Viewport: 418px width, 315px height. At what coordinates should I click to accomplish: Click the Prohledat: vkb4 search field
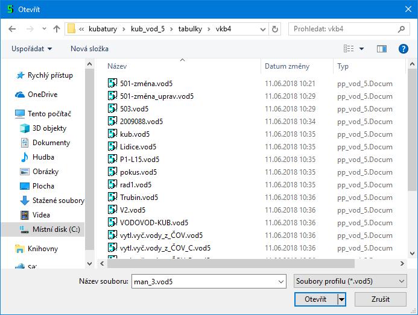click(343, 29)
